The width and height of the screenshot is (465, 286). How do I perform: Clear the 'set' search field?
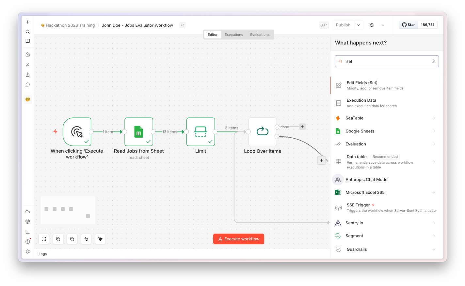coord(433,61)
